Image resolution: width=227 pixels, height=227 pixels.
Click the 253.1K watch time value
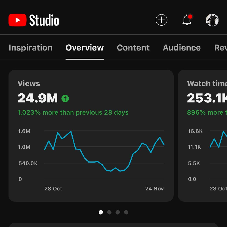[x=207, y=98]
